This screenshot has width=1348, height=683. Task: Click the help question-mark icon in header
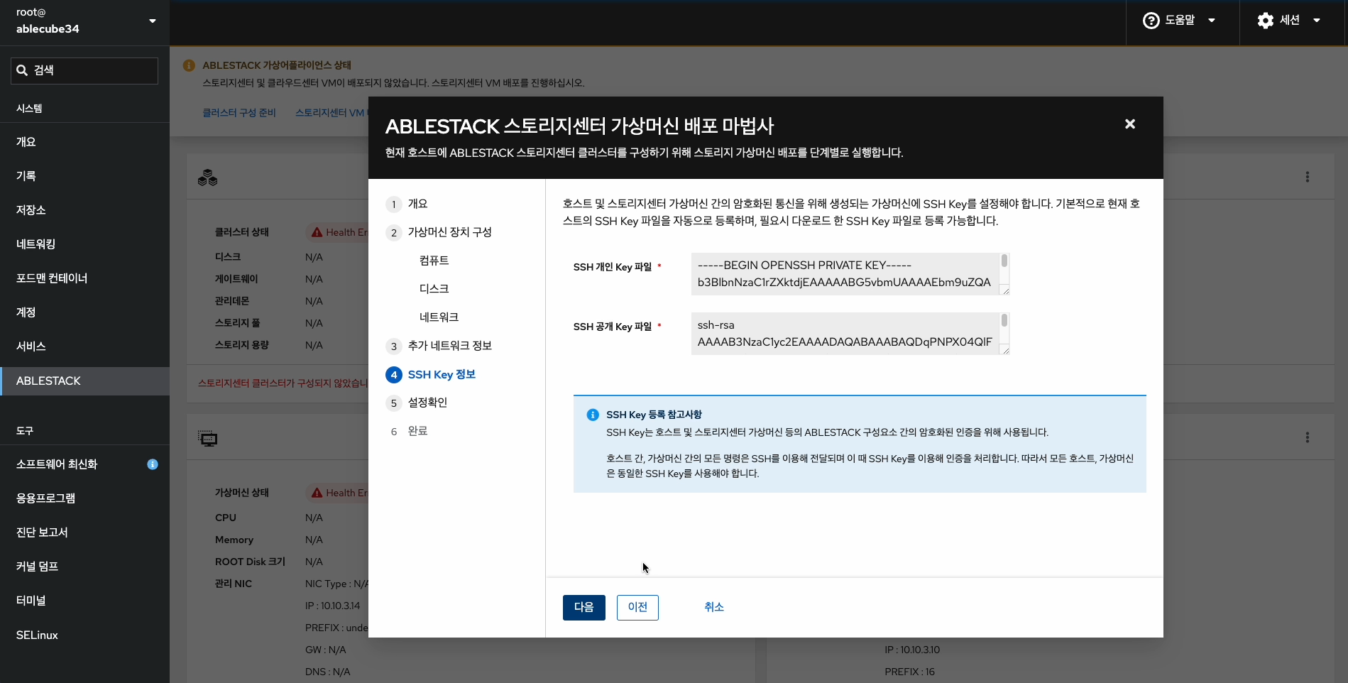click(x=1149, y=20)
